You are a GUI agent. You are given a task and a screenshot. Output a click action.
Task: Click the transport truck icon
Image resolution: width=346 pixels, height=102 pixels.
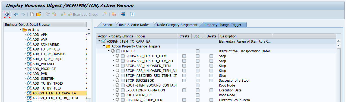pyautogui.click(x=114, y=14)
